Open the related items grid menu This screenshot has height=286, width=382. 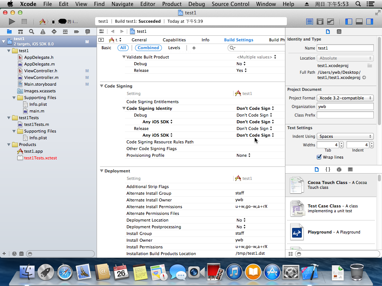(x=101, y=31)
